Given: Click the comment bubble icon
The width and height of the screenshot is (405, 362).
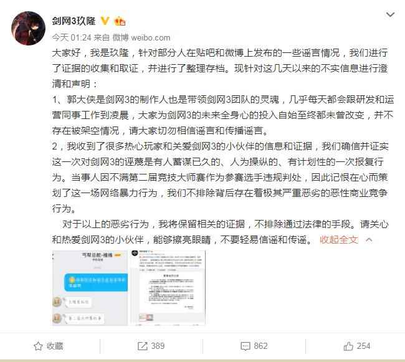Looking at the screenshot, I should 245,346.
